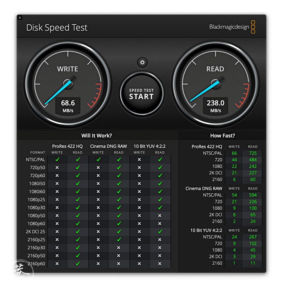283x292 pixels.
Task: Click the Write gauge needle hub
Action: coord(68,84)
